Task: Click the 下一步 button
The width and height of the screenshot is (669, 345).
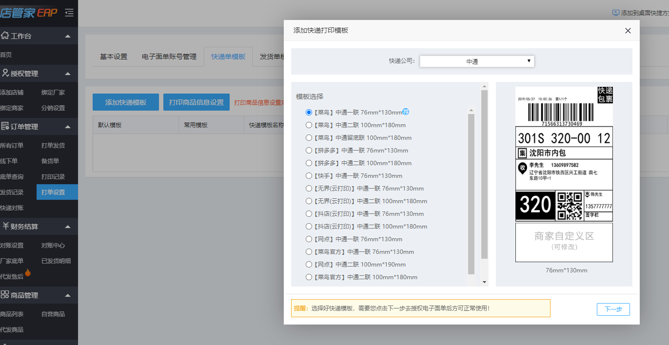Action: pyautogui.click(x=613, y=309)
